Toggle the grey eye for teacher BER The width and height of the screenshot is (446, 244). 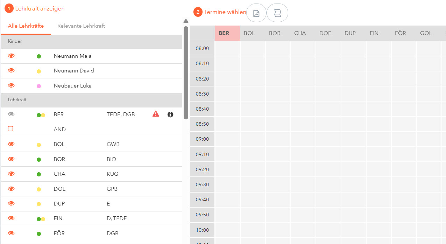tap(11, 114)
